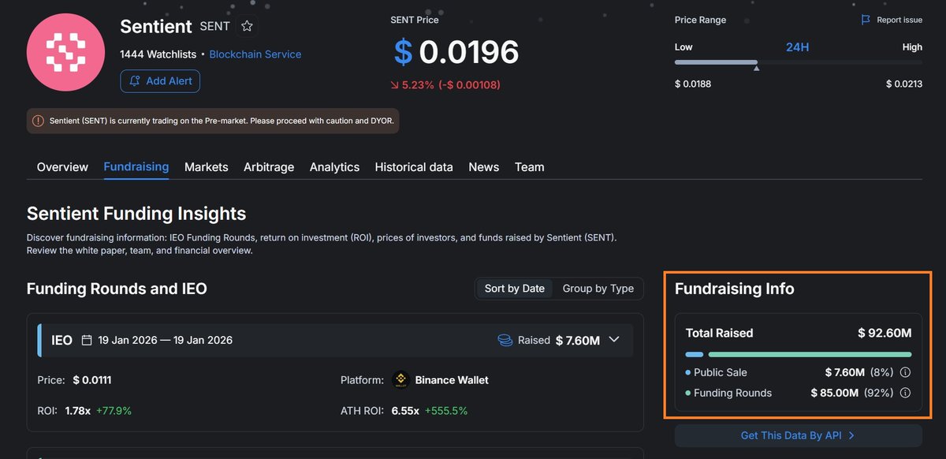Click the 24H price range slider bar
Image resolution: width=946 pixels, height=459 pixels.
point(798,62)
